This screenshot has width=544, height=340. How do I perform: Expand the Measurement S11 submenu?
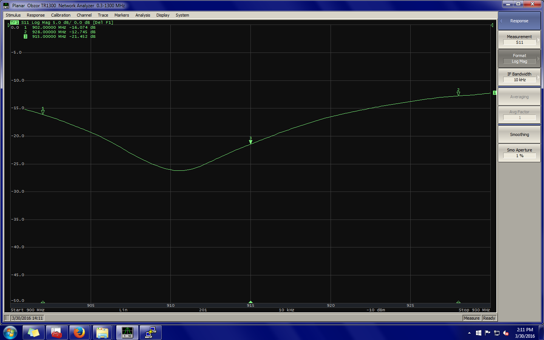pyautogui.click(x=519, y=40)
